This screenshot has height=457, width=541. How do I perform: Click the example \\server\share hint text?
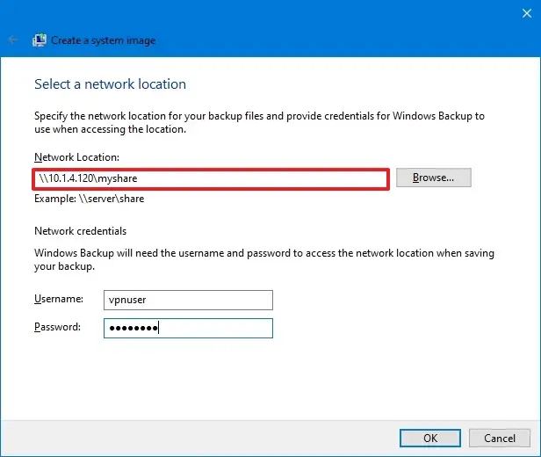(x=89, y=199)
